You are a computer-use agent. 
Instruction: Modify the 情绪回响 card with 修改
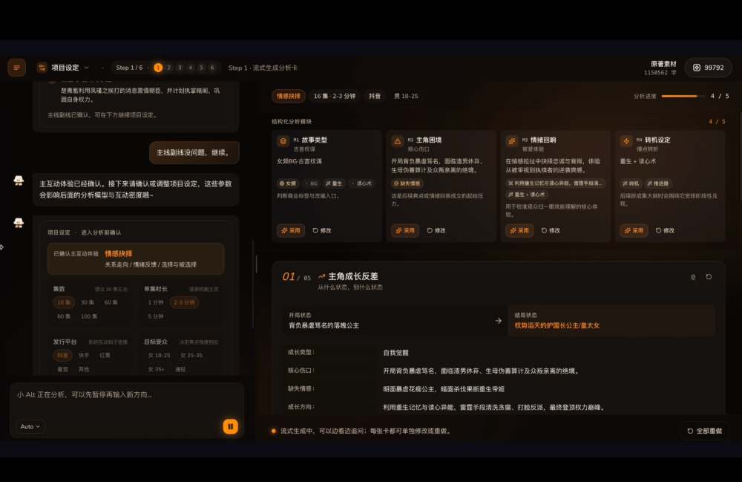point(551,230)
